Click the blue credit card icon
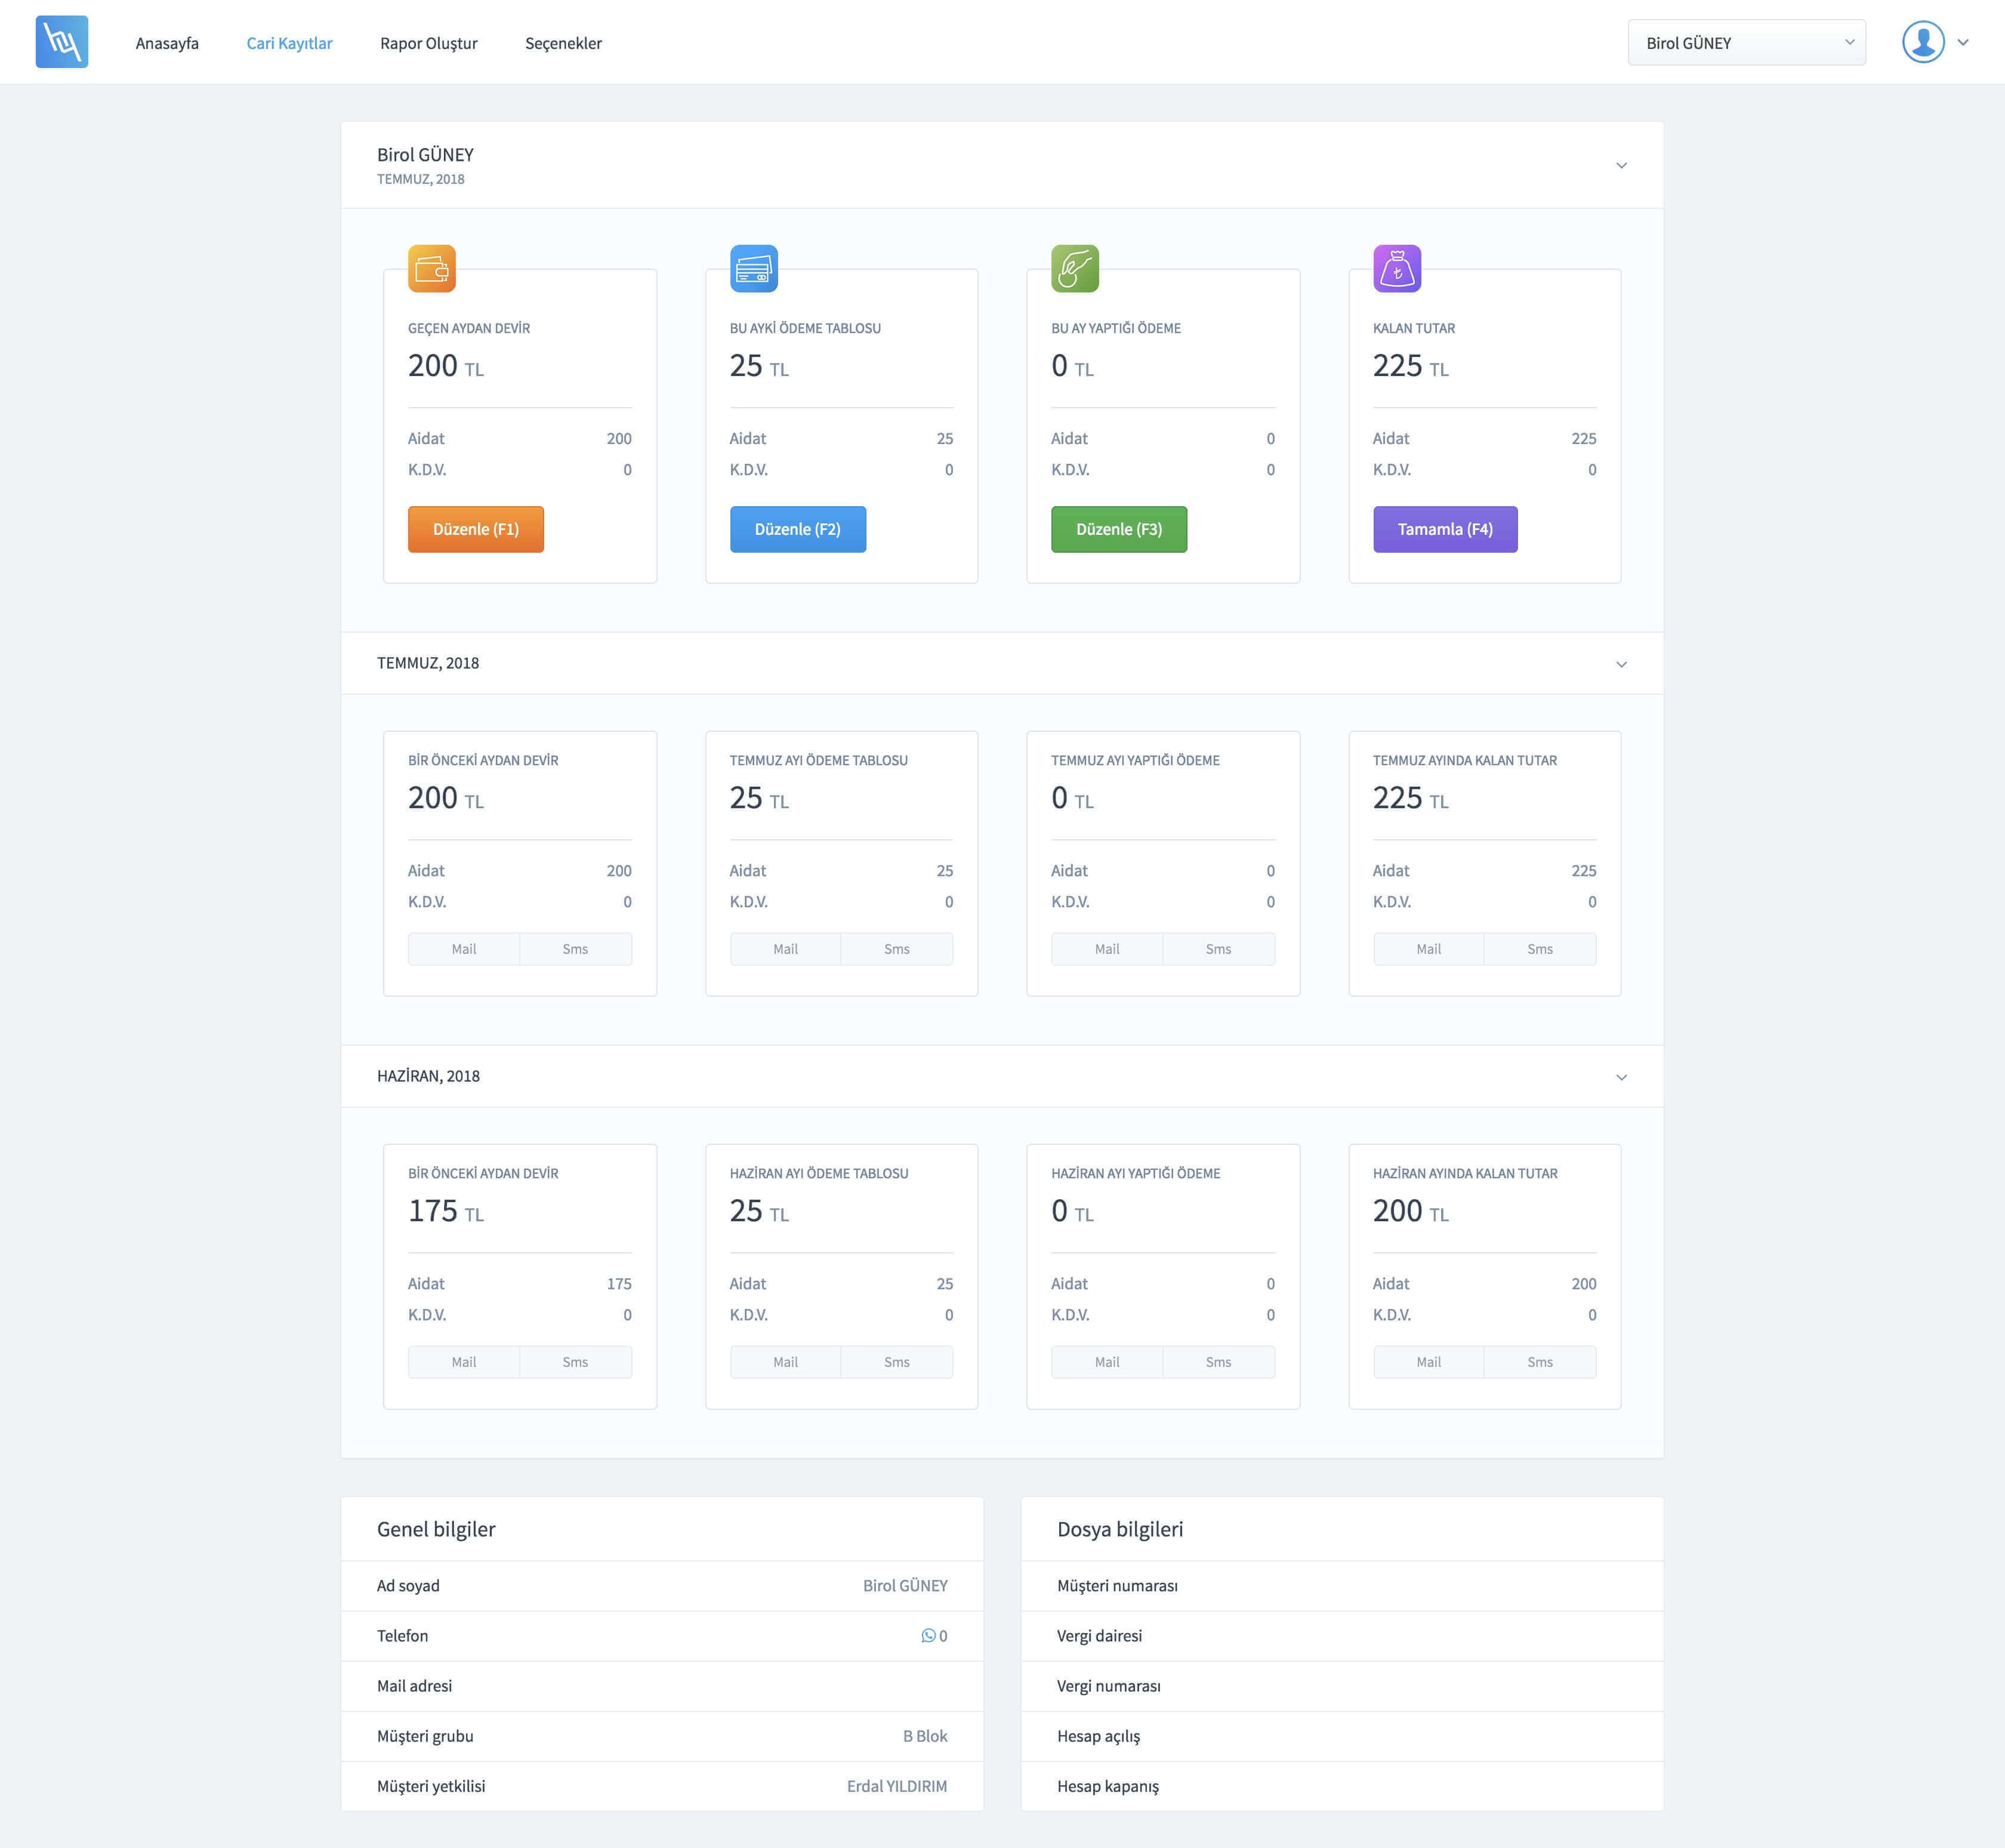The height and width of the screenshot is (1848, 2005). 754,268
